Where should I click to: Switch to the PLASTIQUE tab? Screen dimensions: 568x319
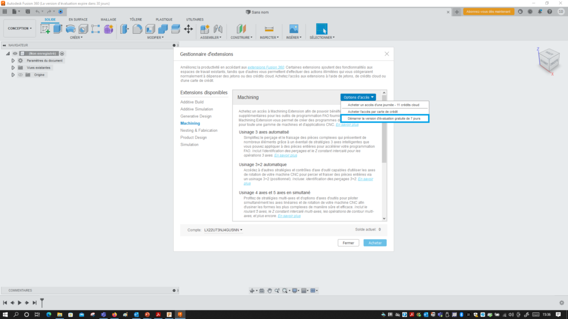164,19
